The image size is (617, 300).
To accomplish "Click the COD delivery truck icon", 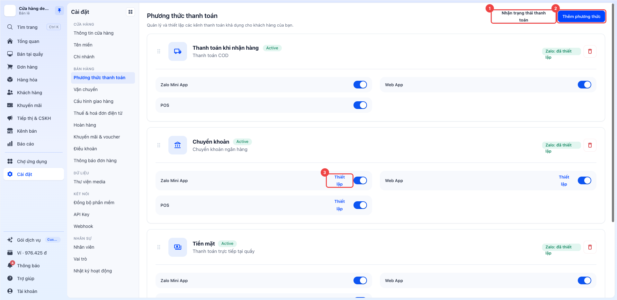I will click(x=178, y=51).
